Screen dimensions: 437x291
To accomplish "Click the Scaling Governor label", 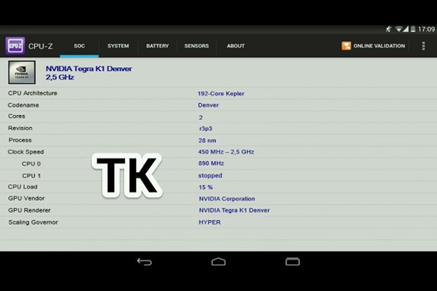I will 33,222.
